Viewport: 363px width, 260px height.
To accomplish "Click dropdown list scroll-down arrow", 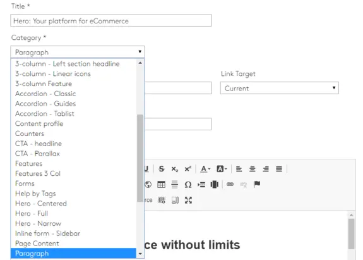I will 140,254.
